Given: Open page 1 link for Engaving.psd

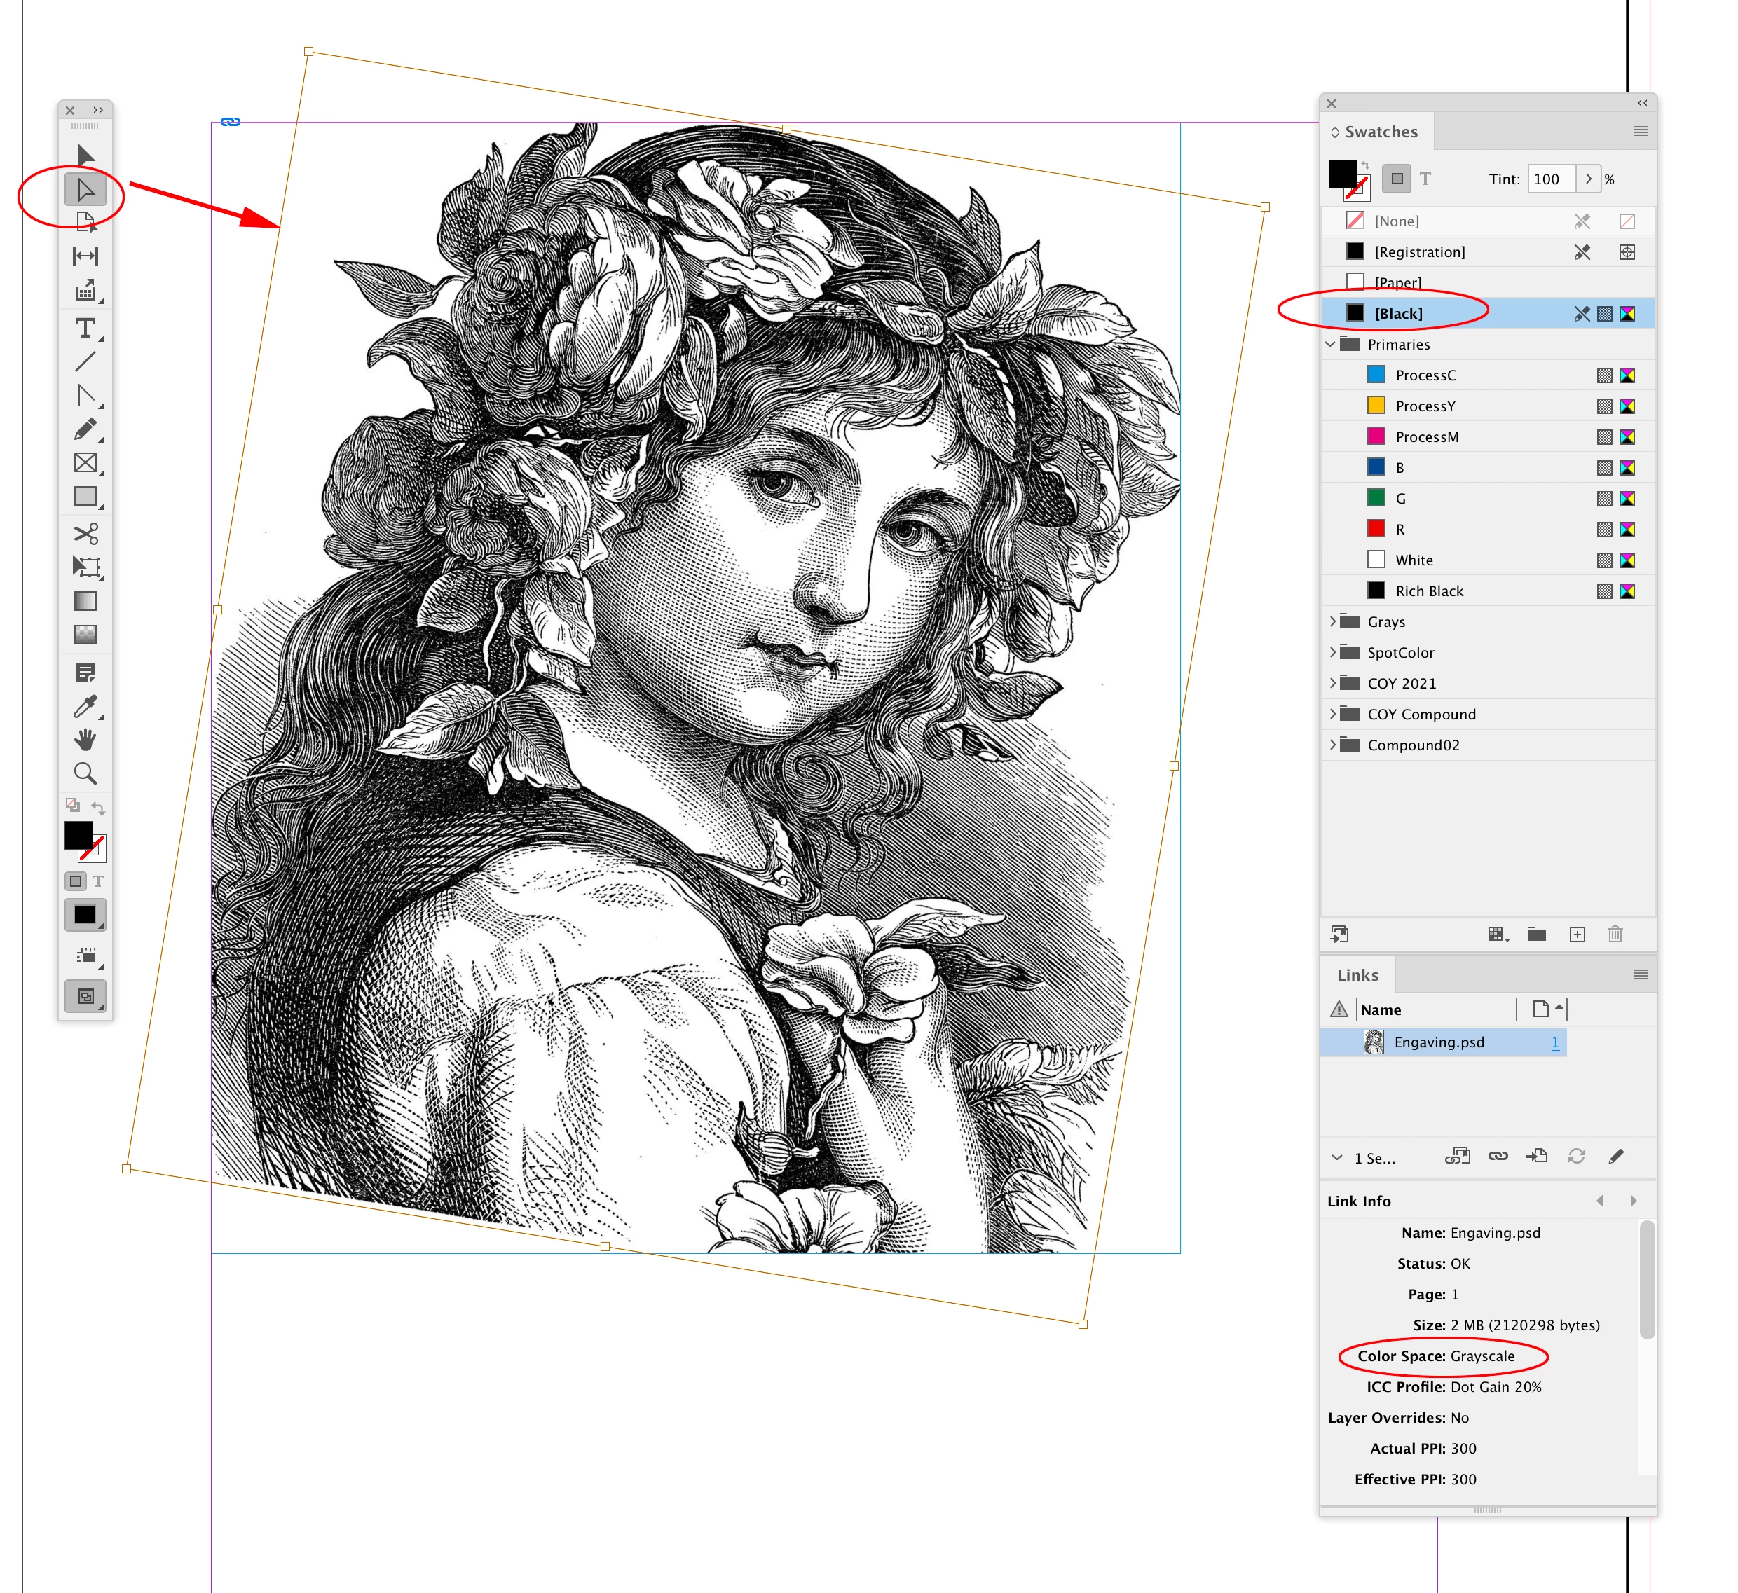Looking at the screenshot, I should (1555, 1042).
